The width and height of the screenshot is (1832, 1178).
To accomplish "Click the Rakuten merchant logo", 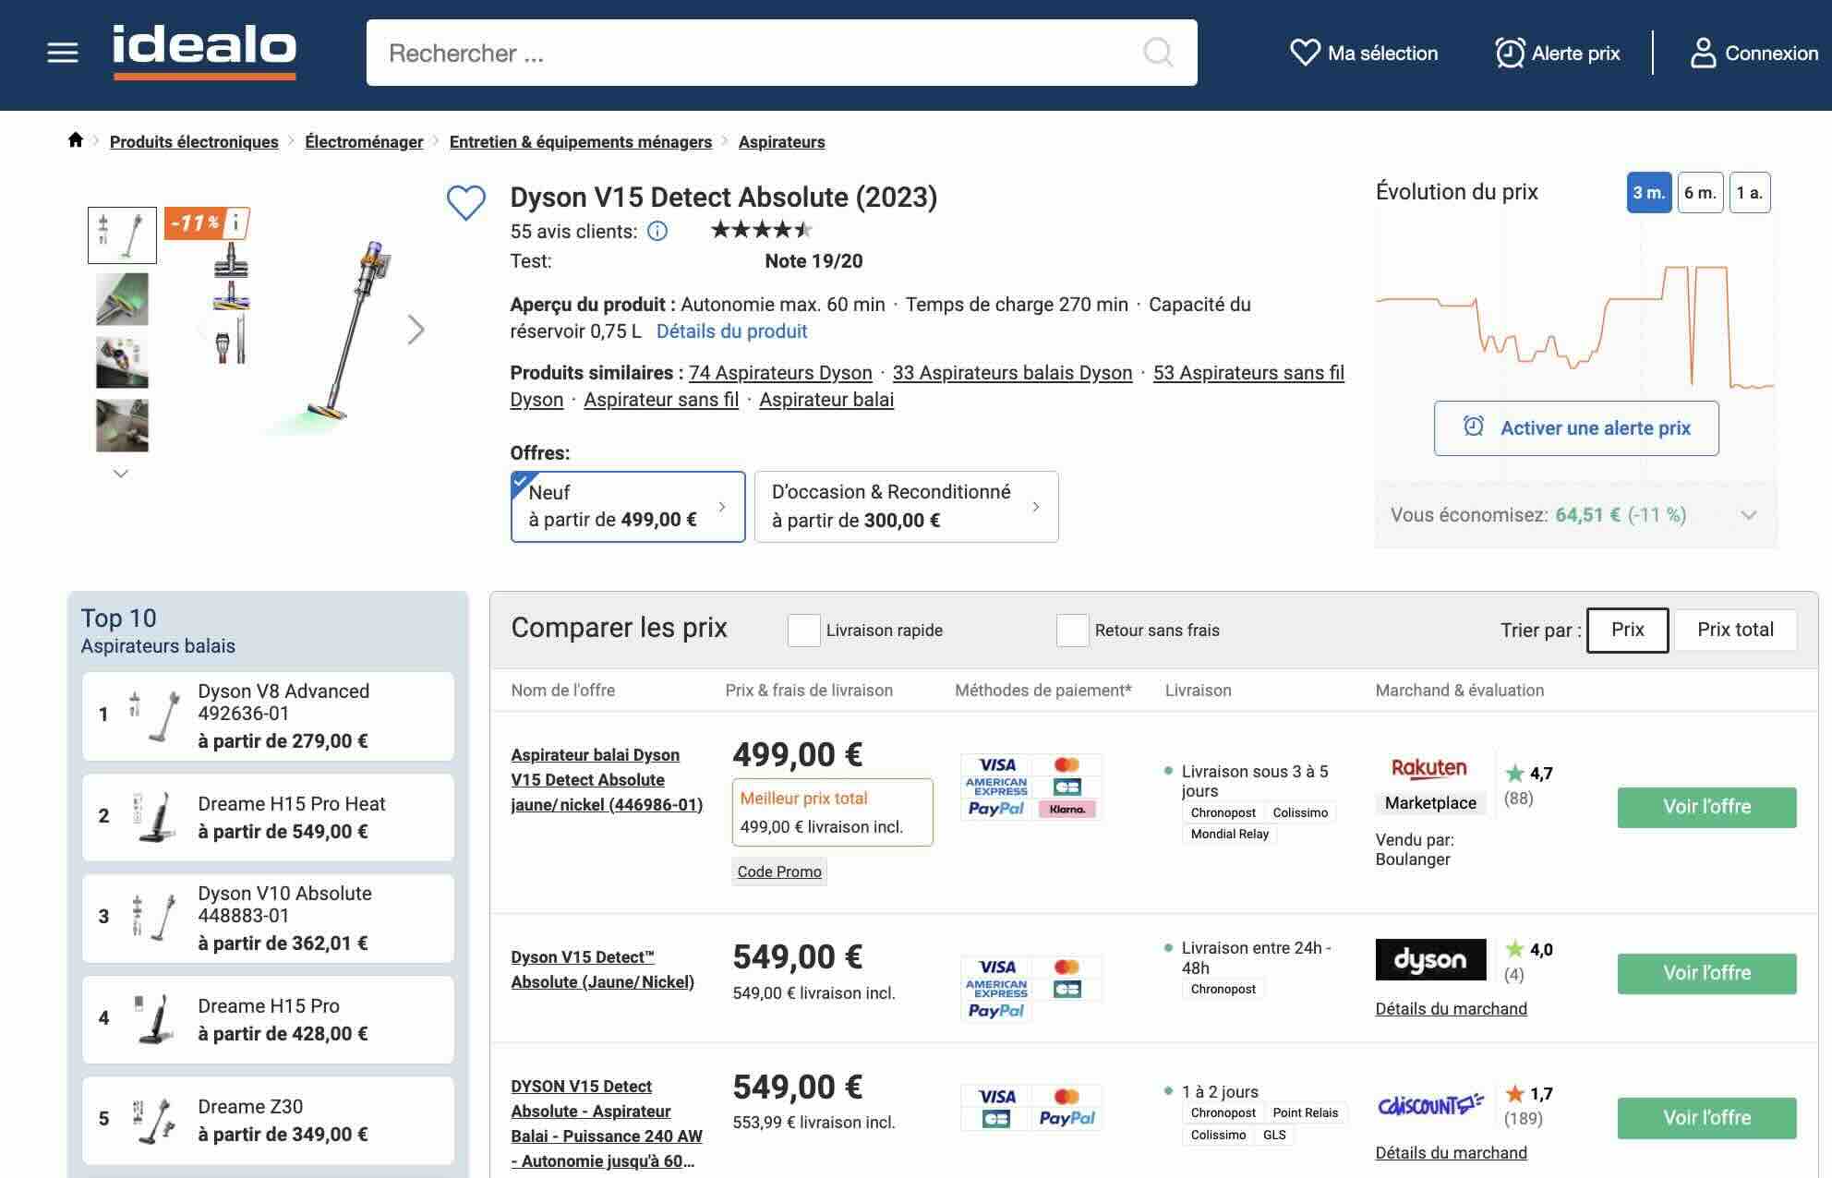I will pos(1429,768).
